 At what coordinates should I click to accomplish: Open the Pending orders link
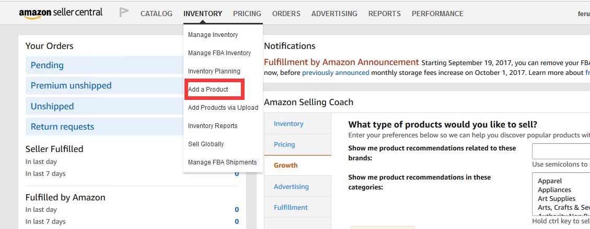click(x=47, y=66)
